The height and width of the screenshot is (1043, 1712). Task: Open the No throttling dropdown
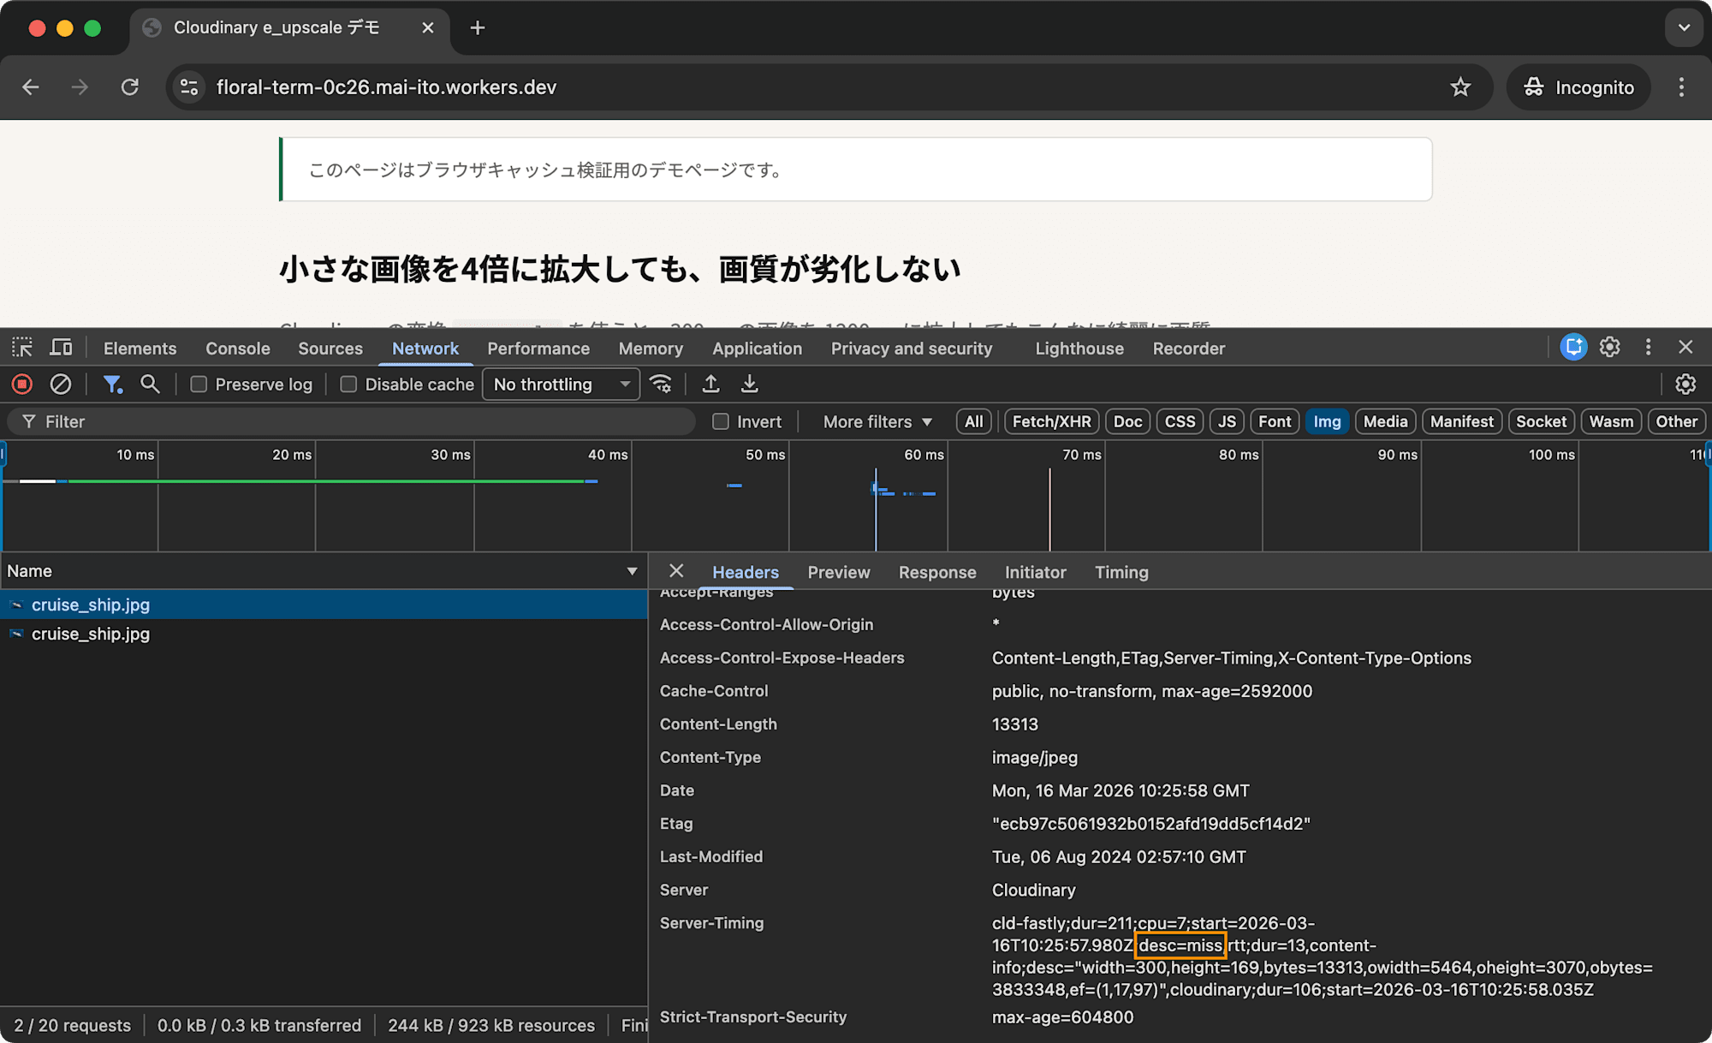pyautogui.click(x=560, y=384)
